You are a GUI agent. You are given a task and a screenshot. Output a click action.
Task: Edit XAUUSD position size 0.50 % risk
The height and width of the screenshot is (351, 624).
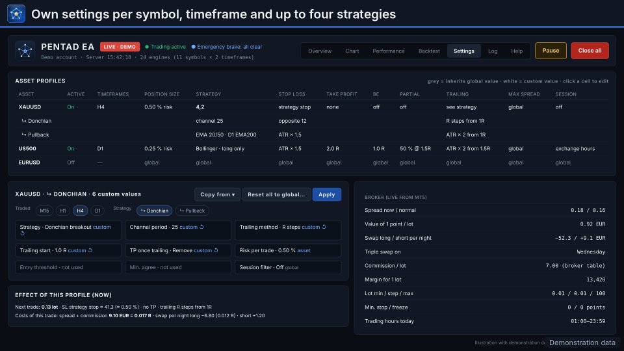tap(159, 107)
